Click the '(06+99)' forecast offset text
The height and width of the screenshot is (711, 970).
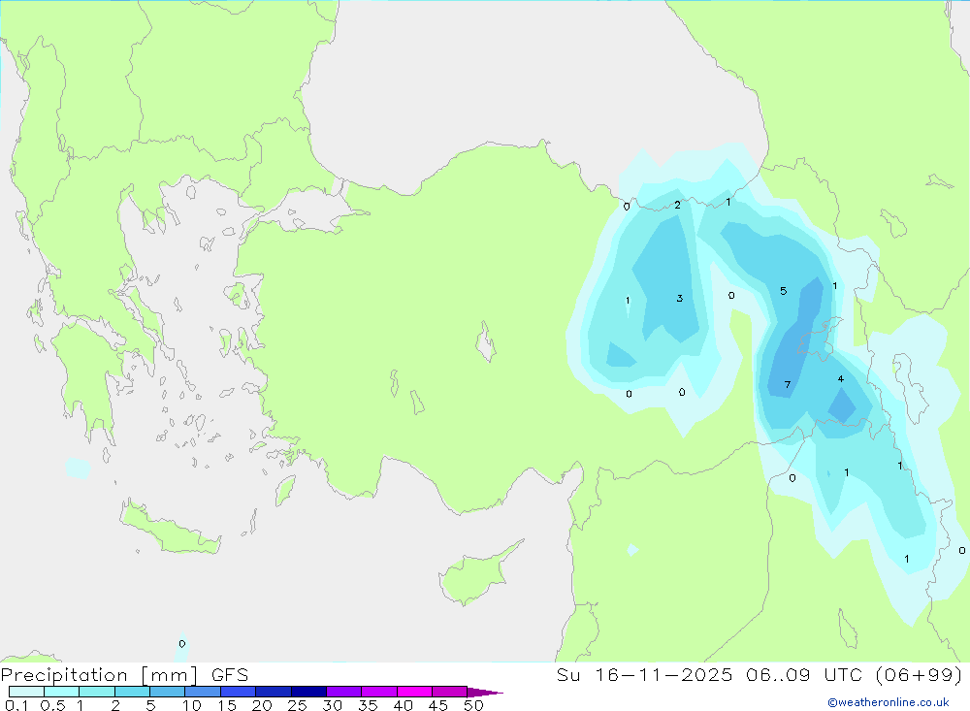pyautogui.click(x=919, y=675)
